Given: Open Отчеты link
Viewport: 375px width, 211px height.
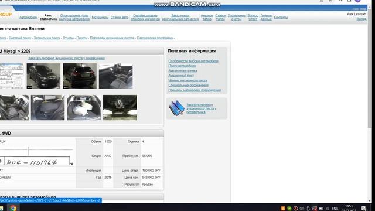Looking at the screenshot, I should [x=68, y=38].
